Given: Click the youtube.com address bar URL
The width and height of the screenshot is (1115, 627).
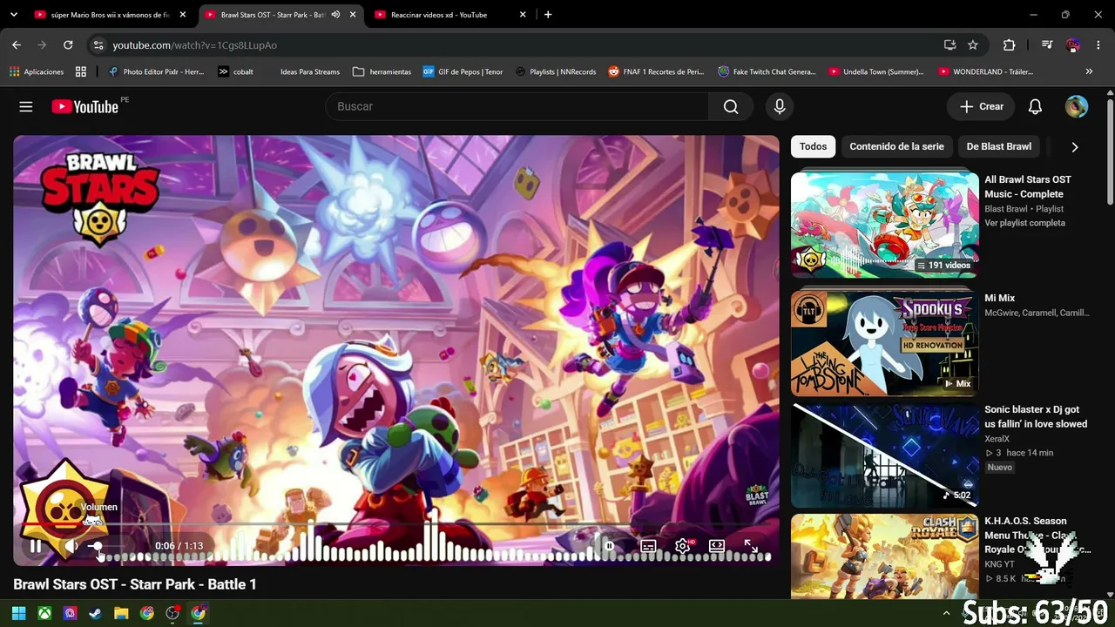Looking at the screenshot, I should [194, 45].
